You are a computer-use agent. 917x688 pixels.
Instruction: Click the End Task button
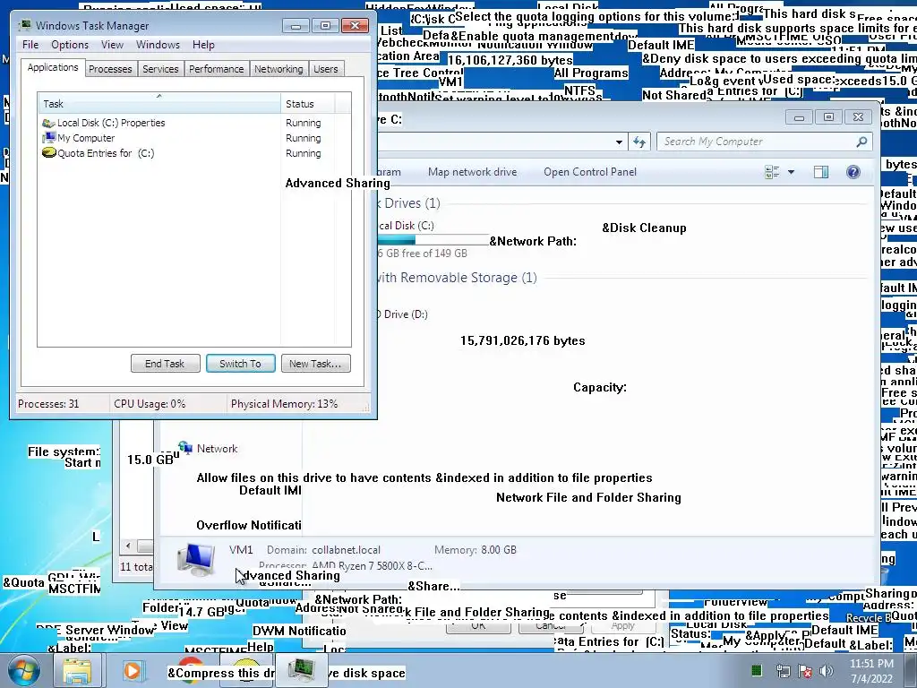(165, 364)
